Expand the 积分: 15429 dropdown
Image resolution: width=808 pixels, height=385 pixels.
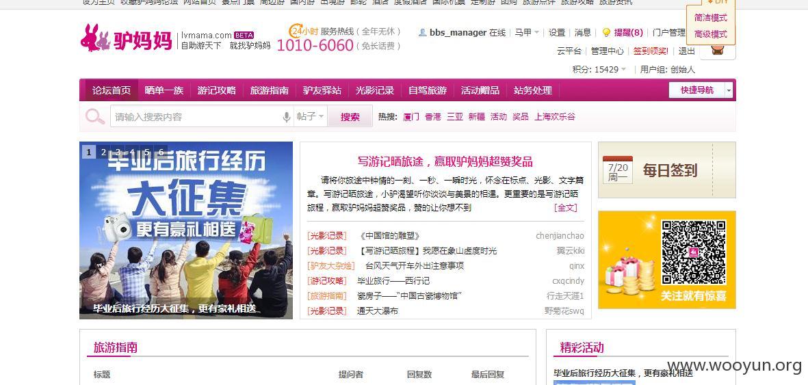tap(623, 69)
